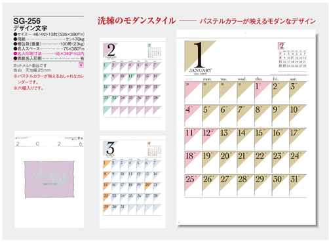Select January 31 in the large calendar
The width and height of the screenshot is (329, 242).
(x=298, y=186)
